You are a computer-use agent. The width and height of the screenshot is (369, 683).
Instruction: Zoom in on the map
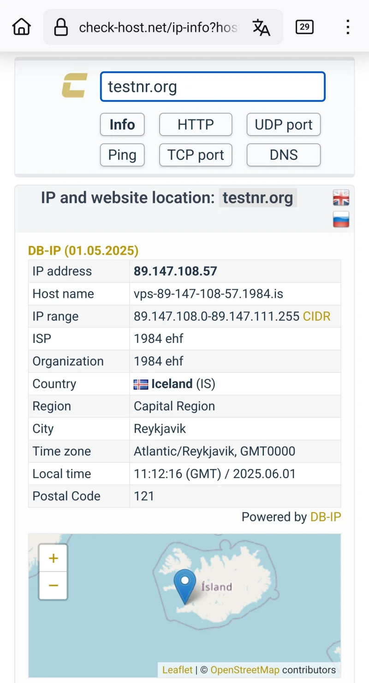[54, 558]
